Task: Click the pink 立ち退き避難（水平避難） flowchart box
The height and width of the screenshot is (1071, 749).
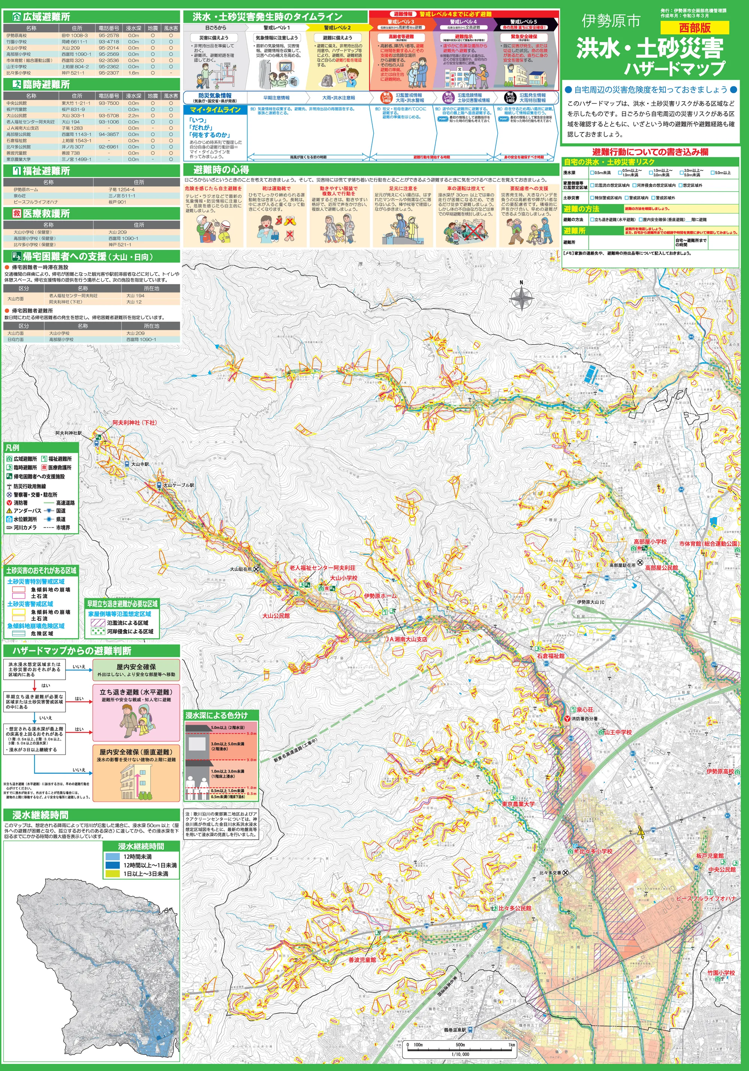Action: coord(136,713)
